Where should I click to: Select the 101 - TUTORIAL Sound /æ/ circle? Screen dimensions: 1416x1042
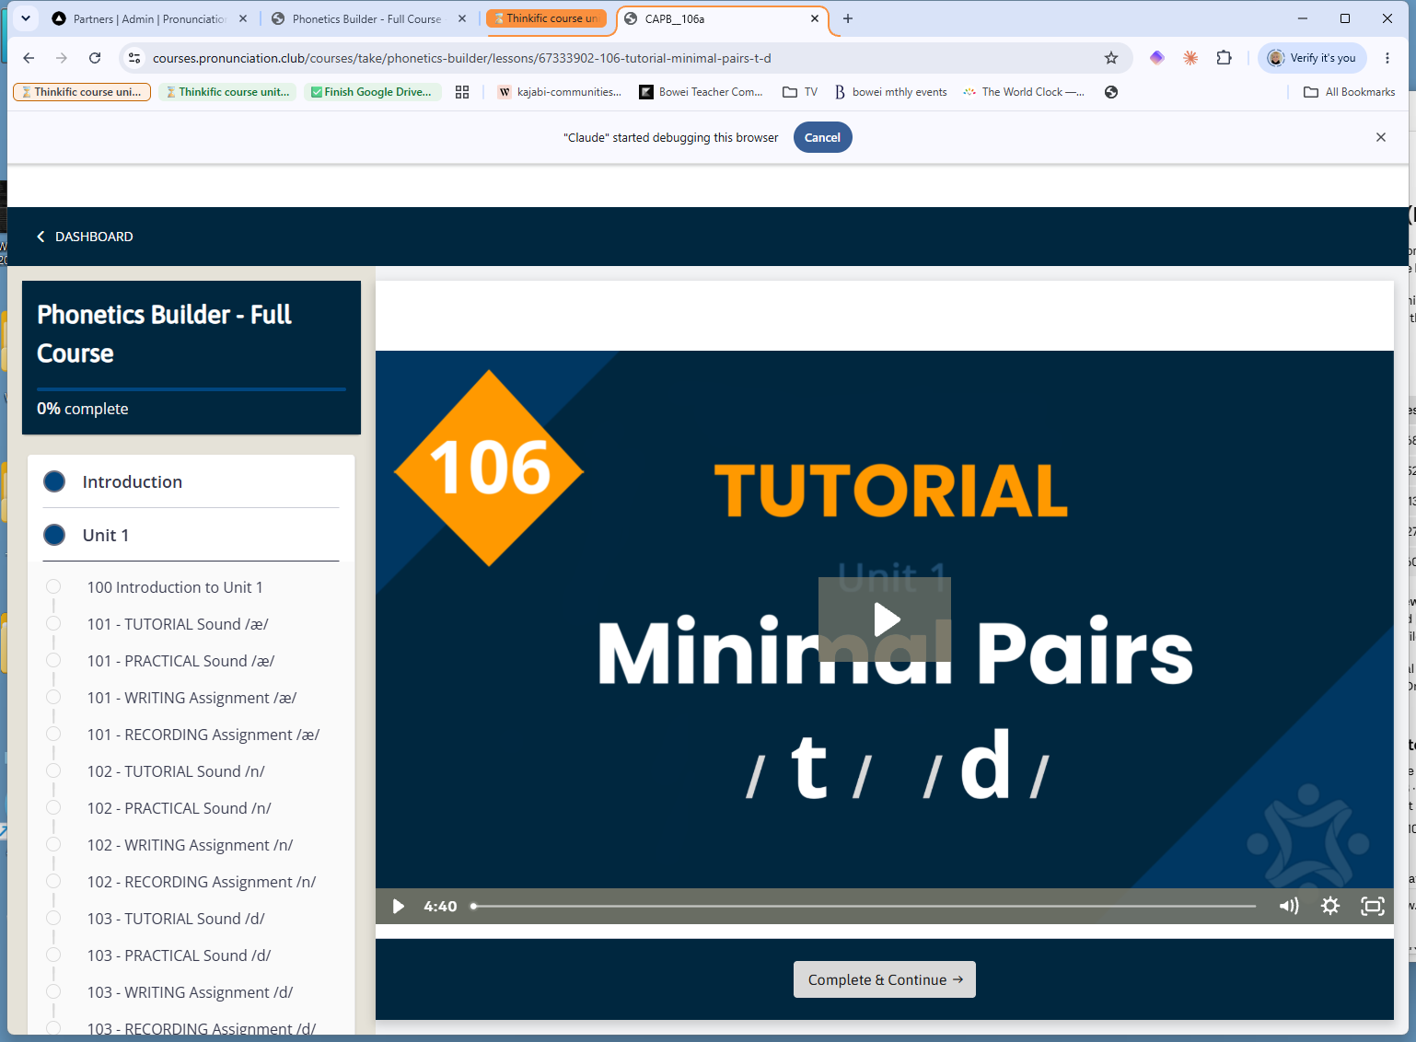pyautogui.click(x=53, y=624)
